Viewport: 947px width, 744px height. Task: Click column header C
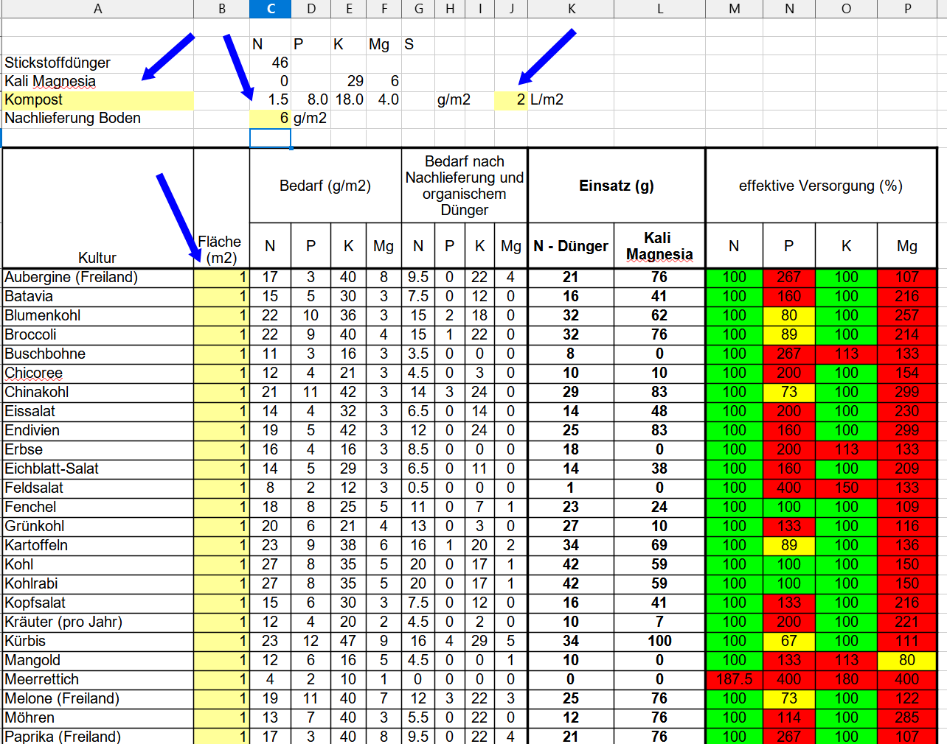(271, 9)
